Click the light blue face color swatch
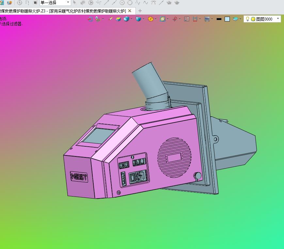The height and width of the screenshot is (249, 284). [x=227, y=19]
